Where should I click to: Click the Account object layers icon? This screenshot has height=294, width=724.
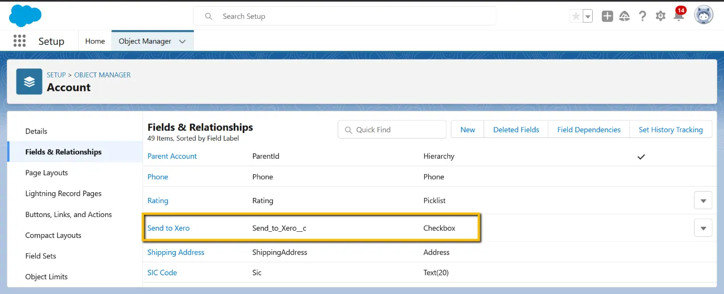tap(29, 81)
